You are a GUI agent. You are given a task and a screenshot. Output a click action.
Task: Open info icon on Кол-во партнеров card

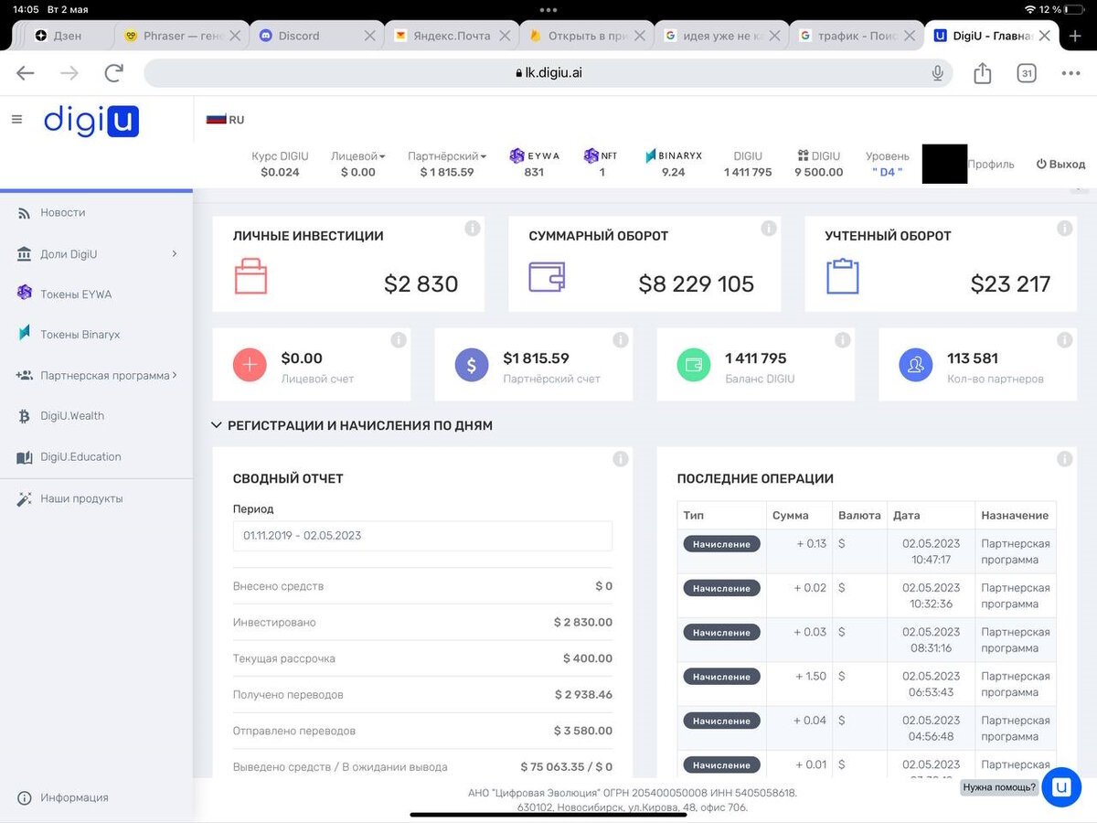pyautogui.click(x=1065, y=340)
